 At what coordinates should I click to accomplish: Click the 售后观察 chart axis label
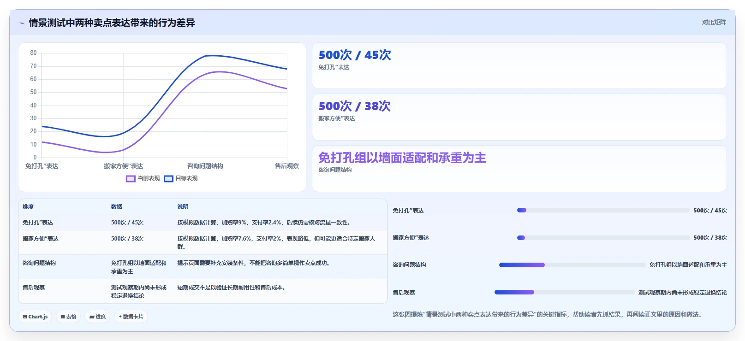[287, 166]
